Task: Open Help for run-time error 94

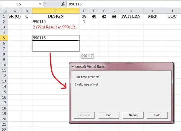Action: click(157, 115)
